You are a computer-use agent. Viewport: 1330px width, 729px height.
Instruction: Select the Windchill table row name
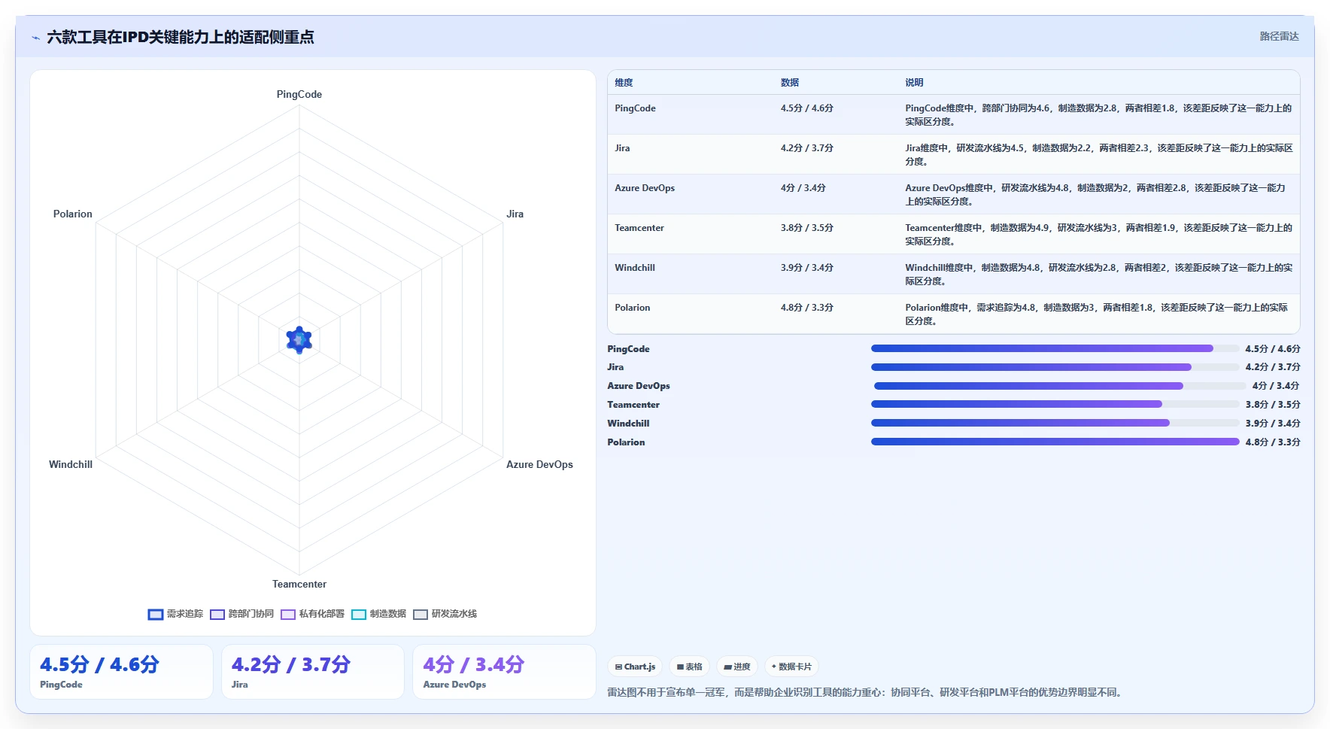[x=635, y=268]
